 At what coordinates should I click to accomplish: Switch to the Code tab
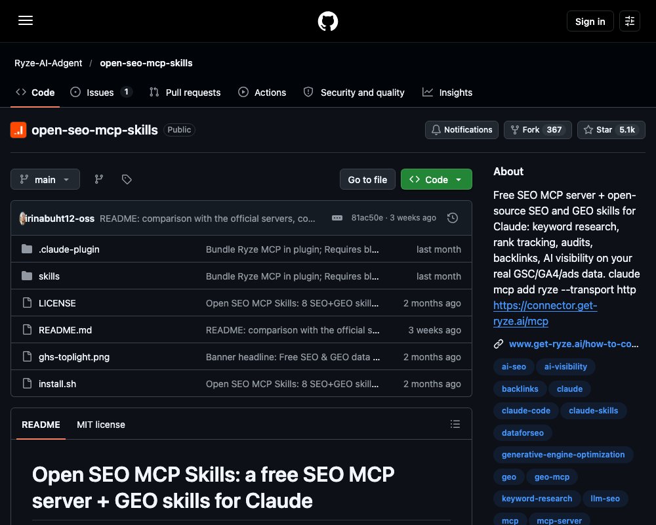pyautogui.click(x=35, y=93)
